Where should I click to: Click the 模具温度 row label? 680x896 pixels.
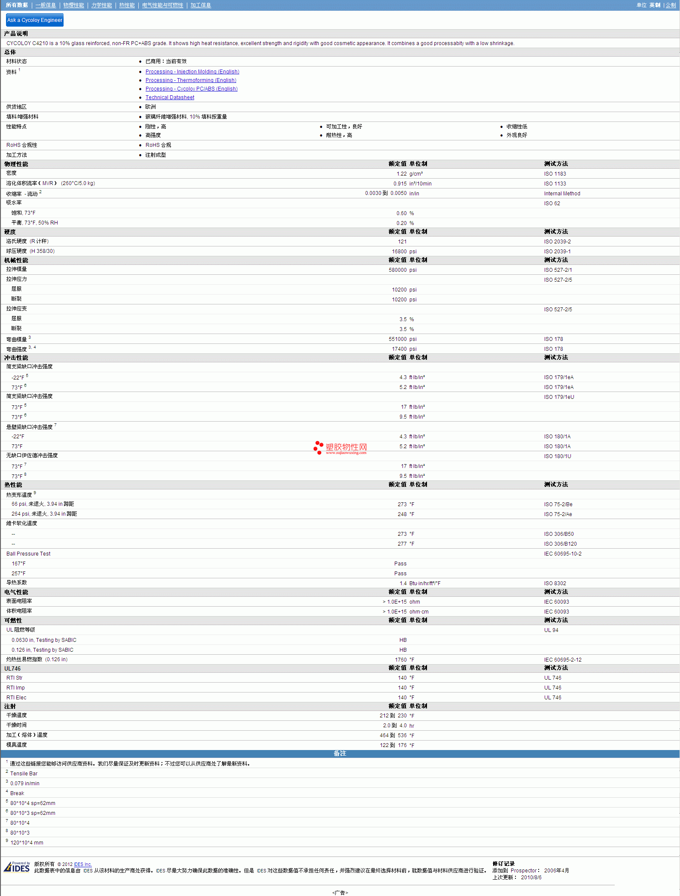click(16, 745)
